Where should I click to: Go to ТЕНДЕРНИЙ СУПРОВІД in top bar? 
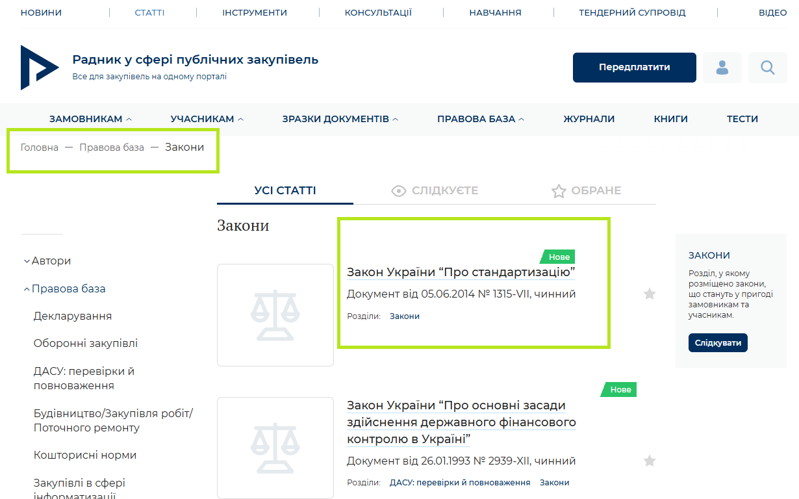(632, 12)
